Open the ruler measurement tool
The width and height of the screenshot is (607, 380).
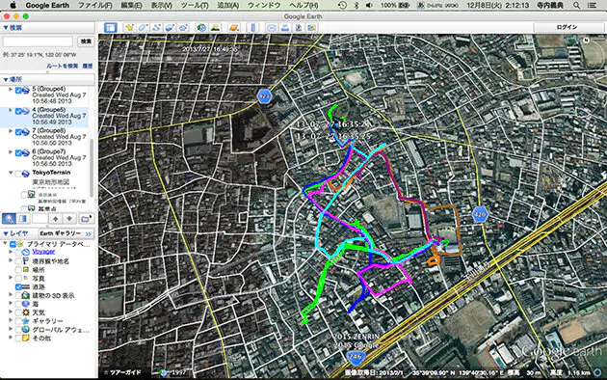253,28
